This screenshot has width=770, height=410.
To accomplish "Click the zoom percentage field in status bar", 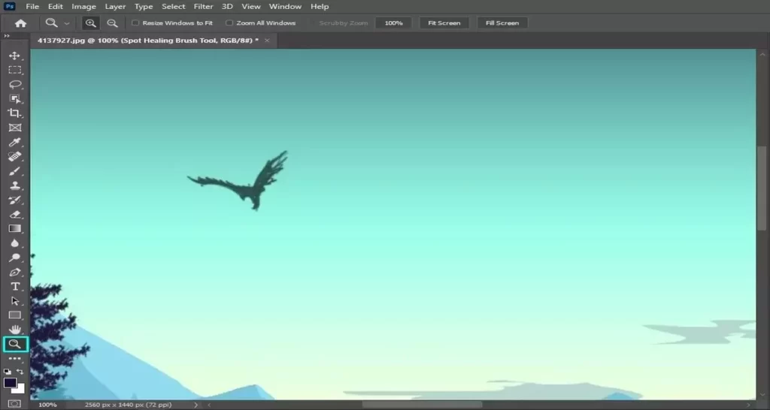I will (47, 405).
